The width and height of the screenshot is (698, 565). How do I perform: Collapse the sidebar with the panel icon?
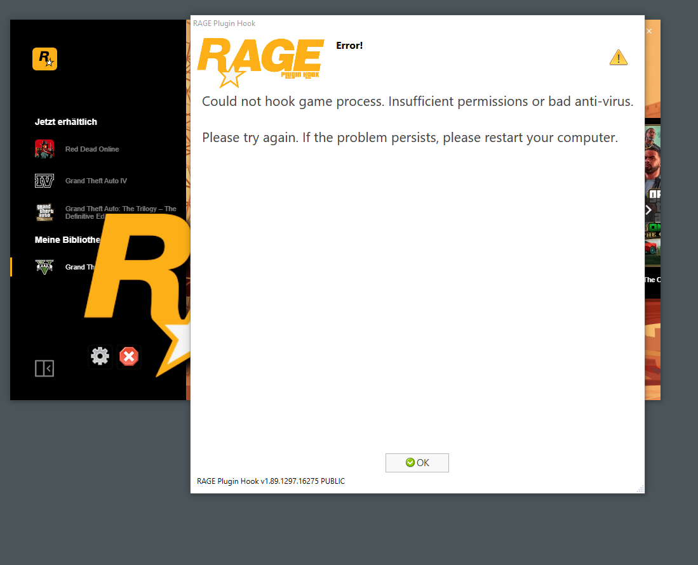[44, 368]
